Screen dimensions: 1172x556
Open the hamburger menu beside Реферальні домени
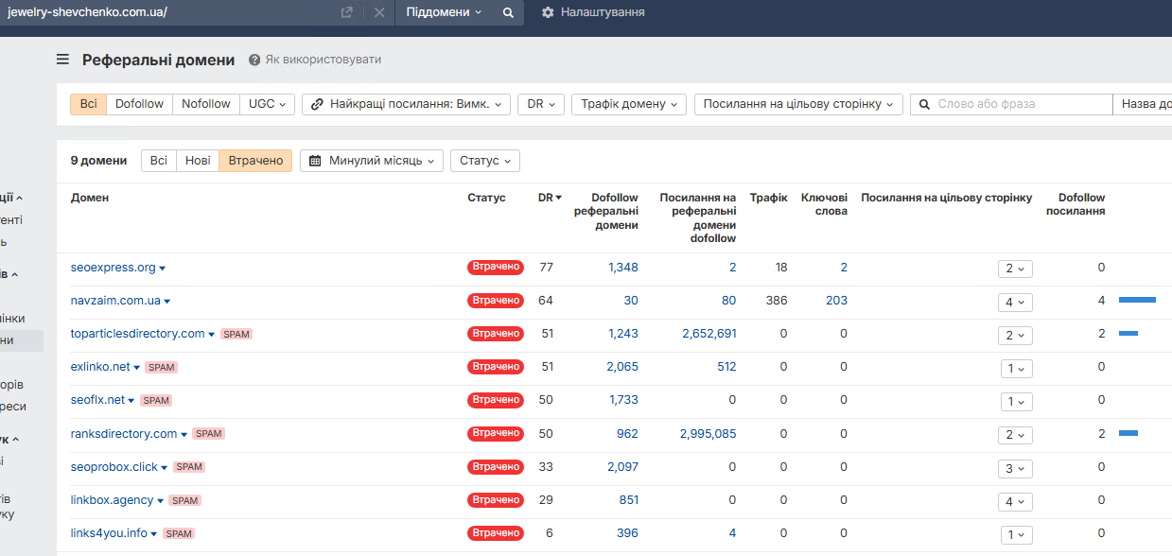(x=62, y=60)
